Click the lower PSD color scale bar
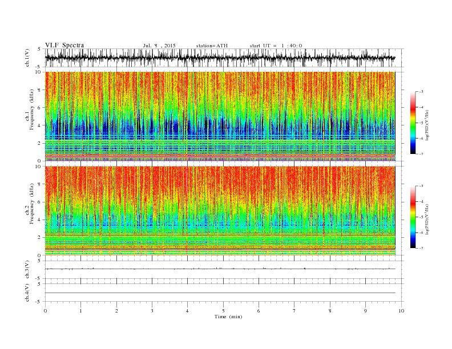The width and height of the screenshot is (452, 349). point(413,217)
